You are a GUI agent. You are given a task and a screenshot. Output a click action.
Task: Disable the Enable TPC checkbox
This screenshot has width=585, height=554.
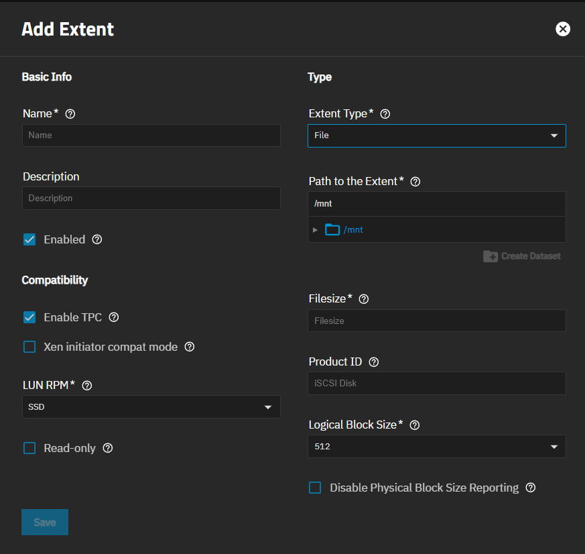coord(29,317)
